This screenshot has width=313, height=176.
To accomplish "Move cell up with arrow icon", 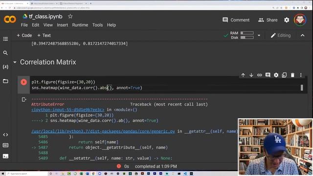I will [243, 75].
